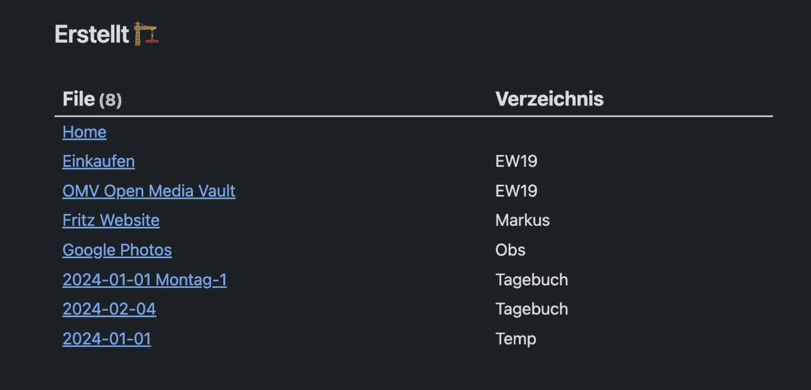Select the Tagebuch cell beside 2024-01-01 Montag-1
Viewport: 811px width, 390px height.
[x=531, y=280]
